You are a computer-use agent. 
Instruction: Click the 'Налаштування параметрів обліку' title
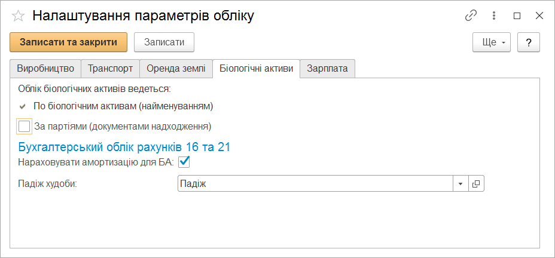tap(143, 16)
